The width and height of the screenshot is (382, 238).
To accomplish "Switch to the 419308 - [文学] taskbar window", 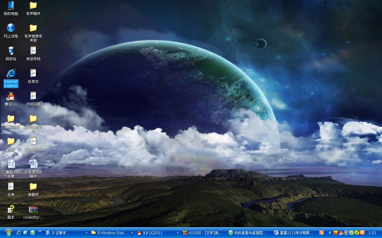I will pos(203,233).
